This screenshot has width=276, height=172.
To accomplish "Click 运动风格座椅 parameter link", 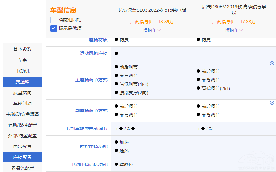I will pyautogui.click(x=93, y=53).
